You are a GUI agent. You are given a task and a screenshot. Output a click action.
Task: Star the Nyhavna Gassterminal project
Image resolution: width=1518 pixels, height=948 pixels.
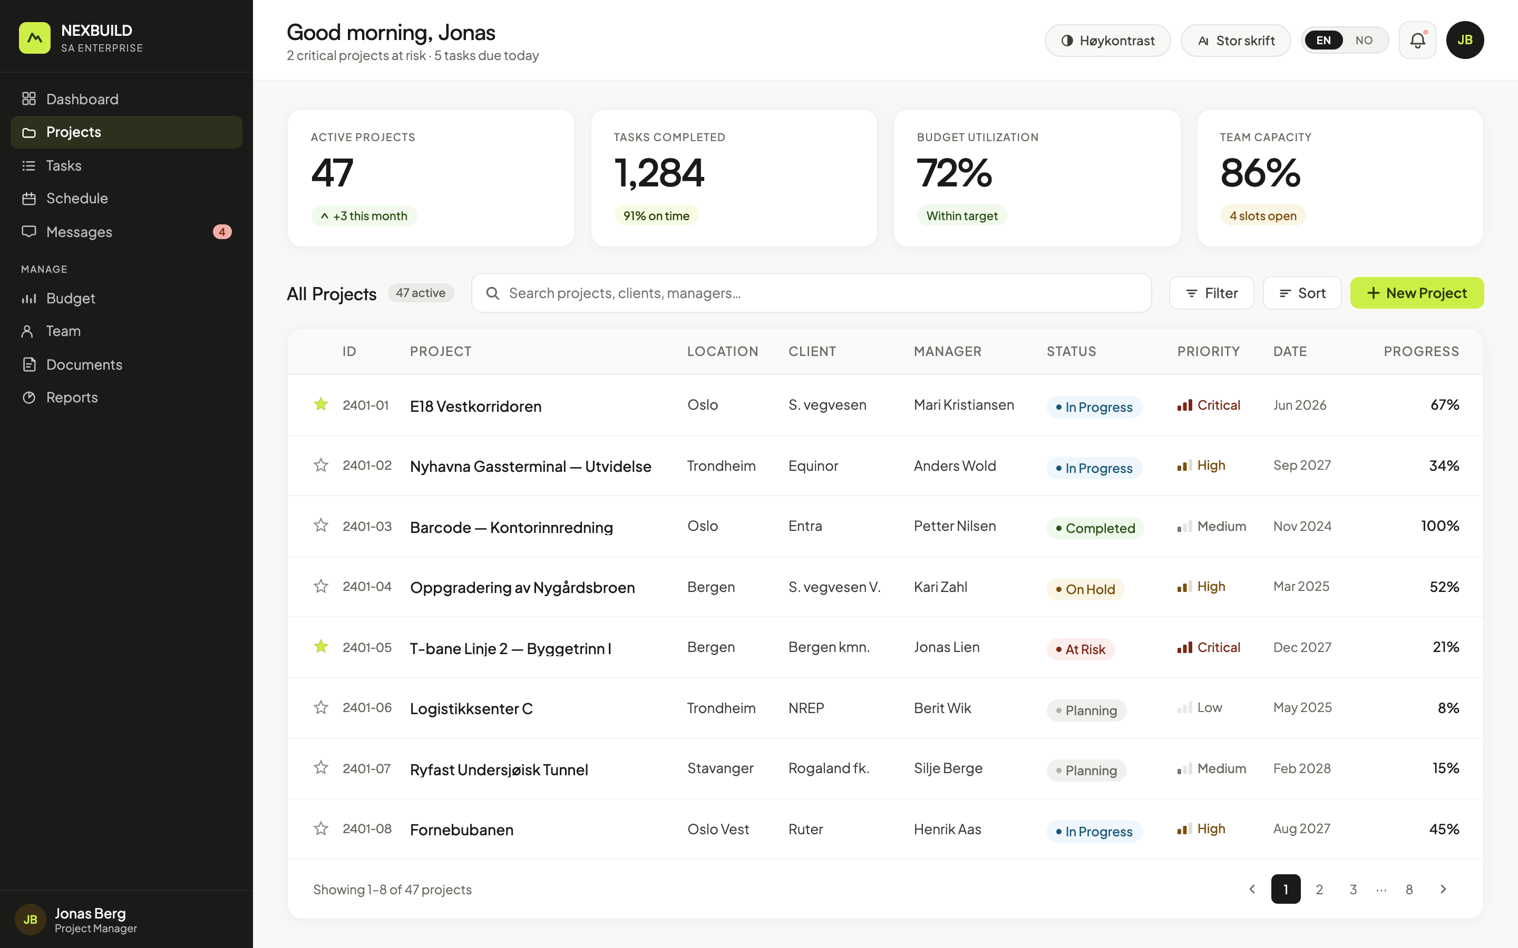tap(321, 465)
